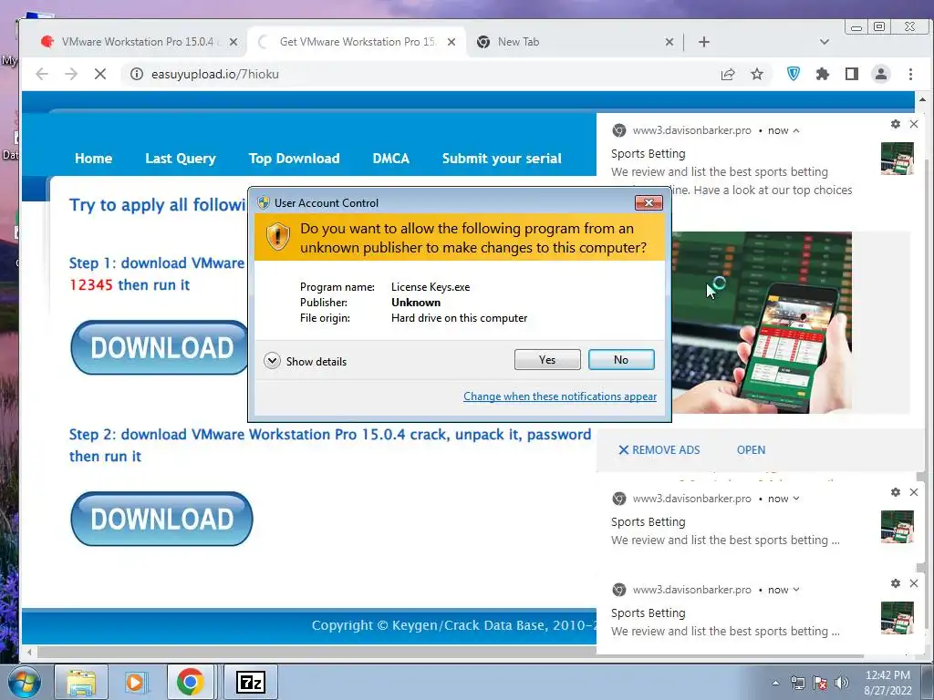
Task: Show hidden tray icons arrow
Action: pos(775,683)
